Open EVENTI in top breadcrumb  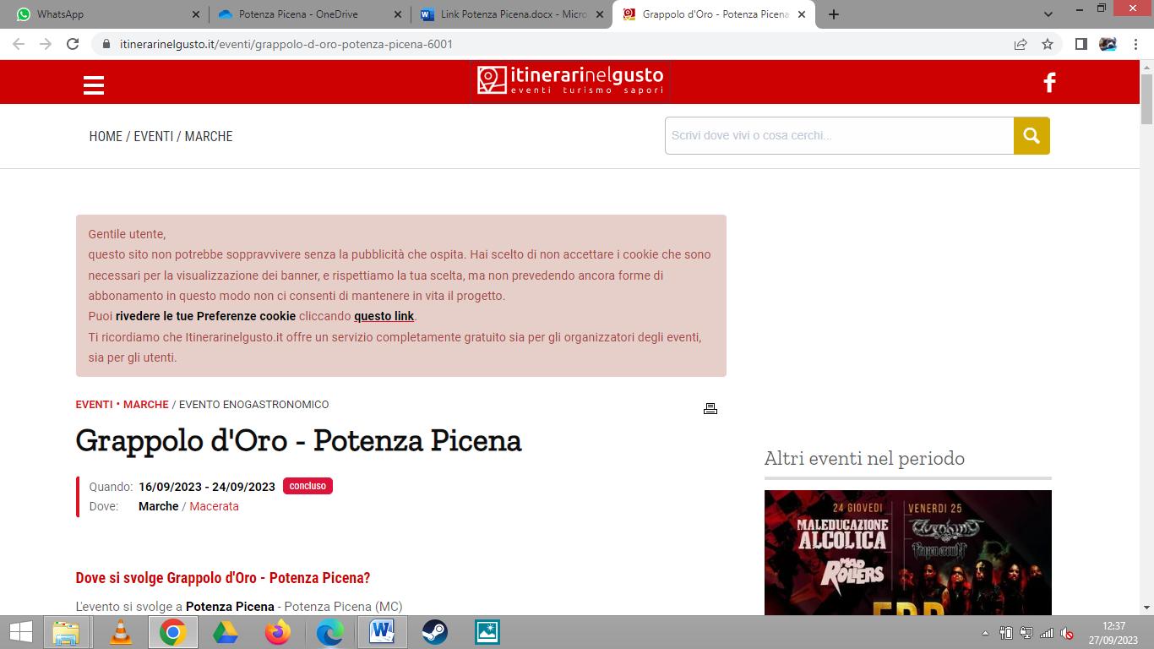(x=154, y=136)
